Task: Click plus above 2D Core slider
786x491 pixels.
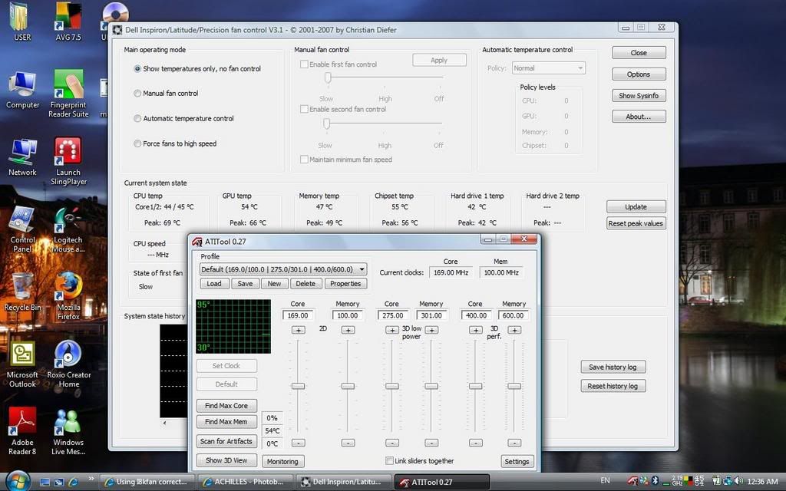Action: coord(299,330)
